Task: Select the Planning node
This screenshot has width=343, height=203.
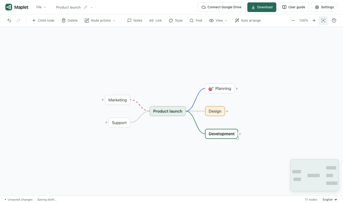Action: point(220,88)
